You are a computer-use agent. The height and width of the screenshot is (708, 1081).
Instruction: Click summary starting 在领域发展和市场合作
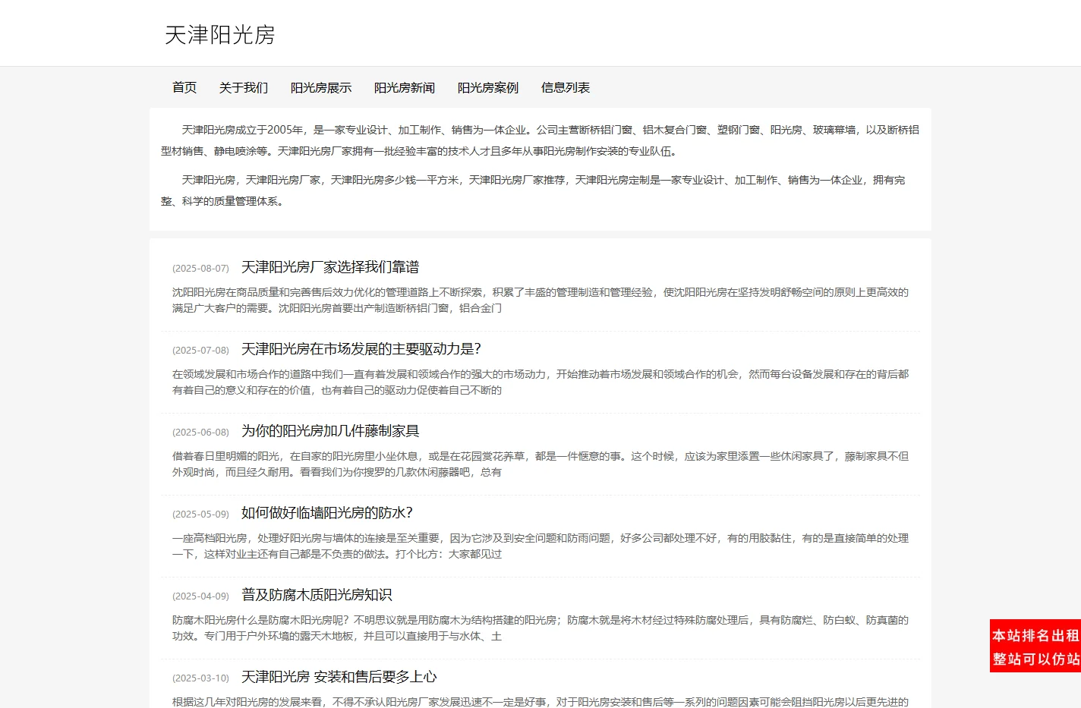point(540,382)
